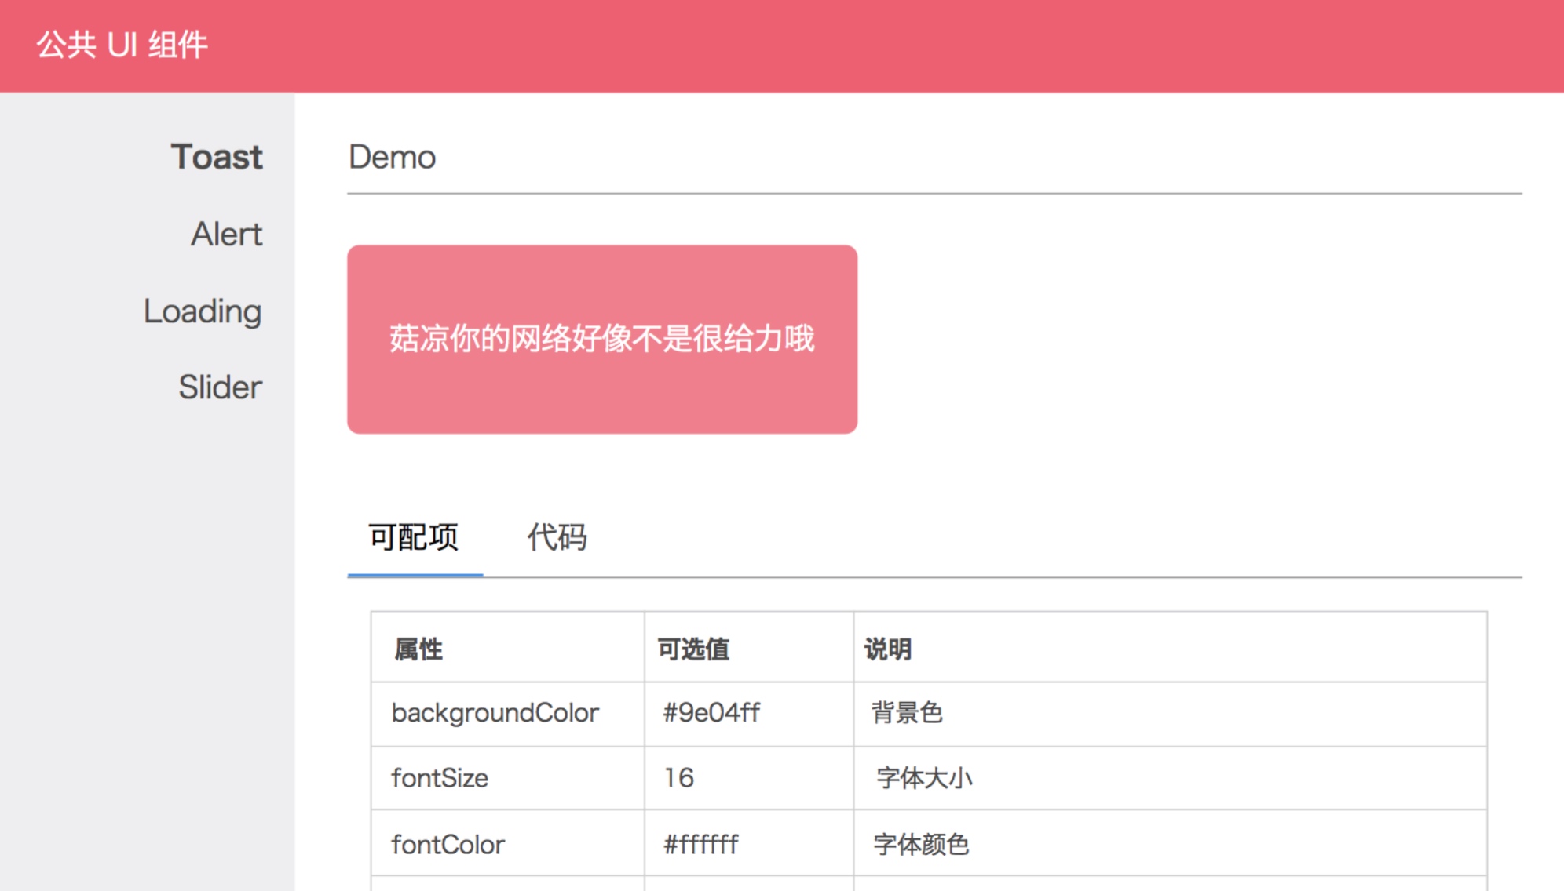Click the fontSize property cell
The height and width of the screenshot is (891, 1564).
pos(440,778)
